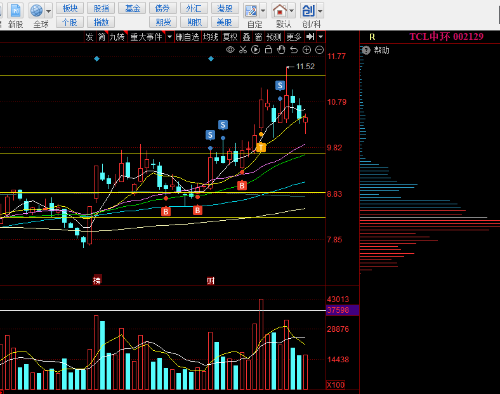This screenshot has height=394, width=500.
Task: Expand the dropdown next to jump-to-end arrow
Action: click(321, 37)
